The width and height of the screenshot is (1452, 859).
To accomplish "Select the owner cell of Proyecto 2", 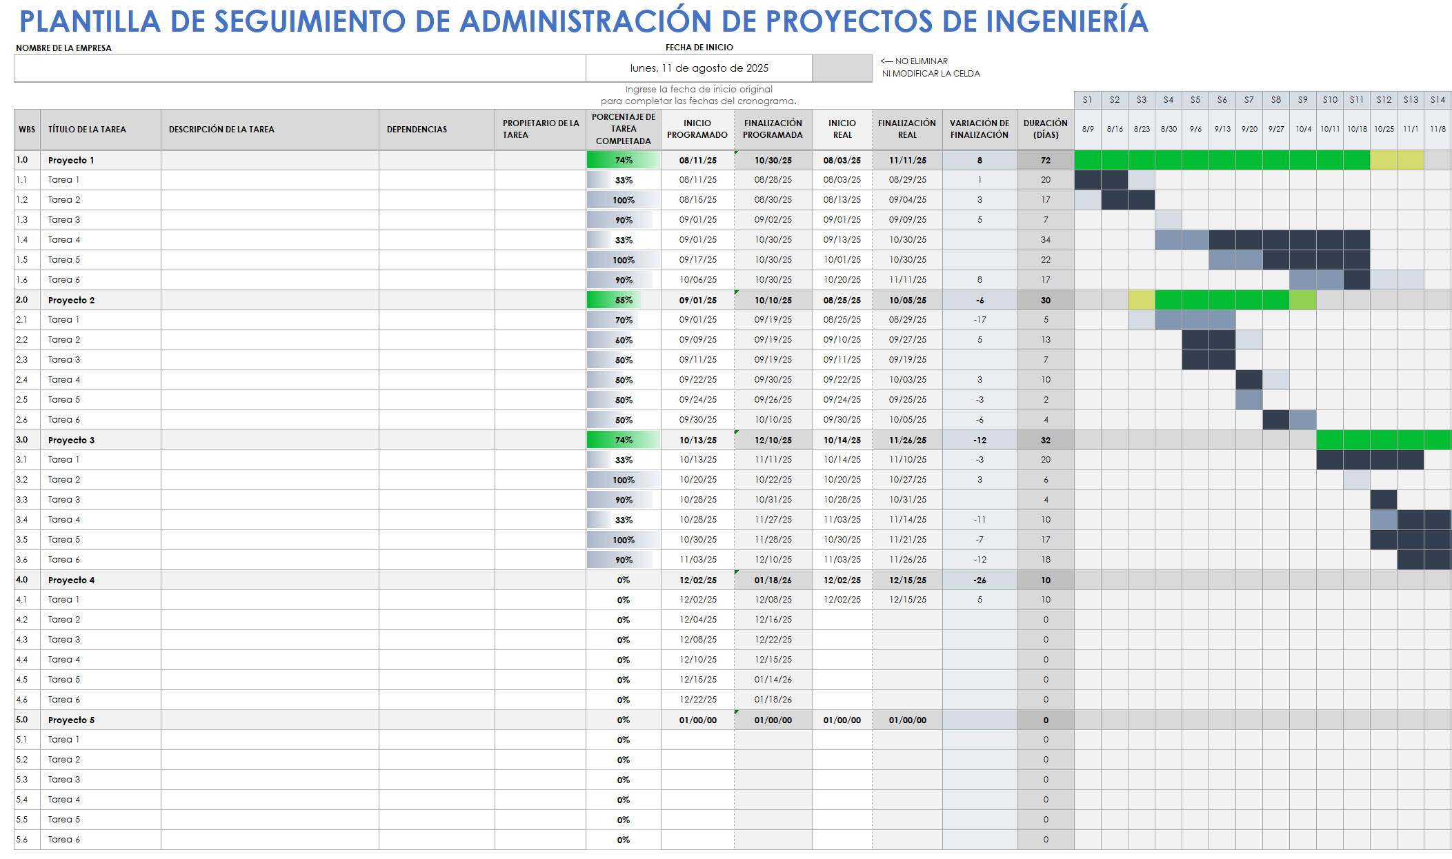I will tap(540, 300).
